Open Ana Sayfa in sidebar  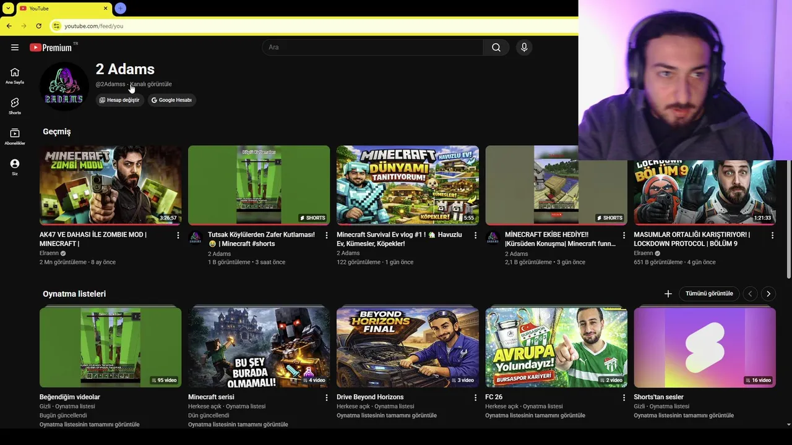coord(15,75)
